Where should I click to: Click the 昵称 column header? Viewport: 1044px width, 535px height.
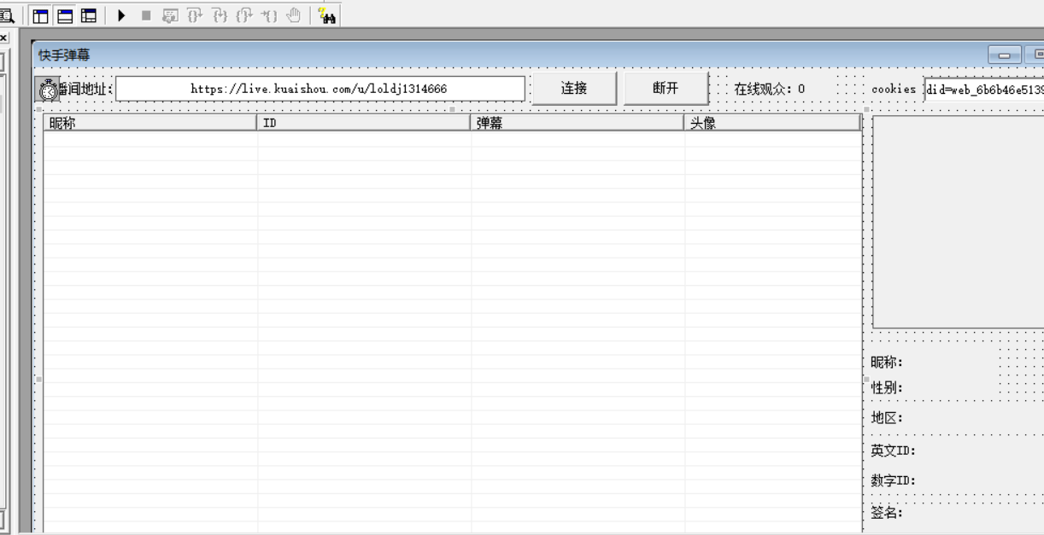pyautogui.click(x=150, y=123)
